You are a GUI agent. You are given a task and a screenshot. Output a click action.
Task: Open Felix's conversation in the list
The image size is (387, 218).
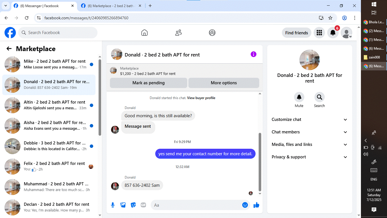(49, 167)
